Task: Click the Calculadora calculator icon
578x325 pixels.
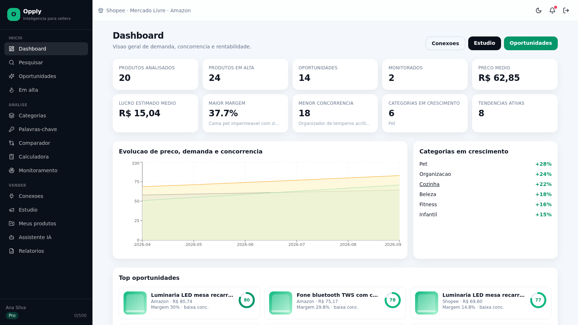Action: coord(12,157)
